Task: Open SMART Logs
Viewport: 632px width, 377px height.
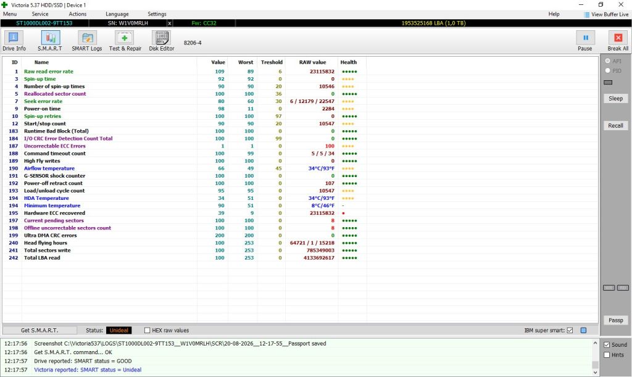Action: click(86, 41)
